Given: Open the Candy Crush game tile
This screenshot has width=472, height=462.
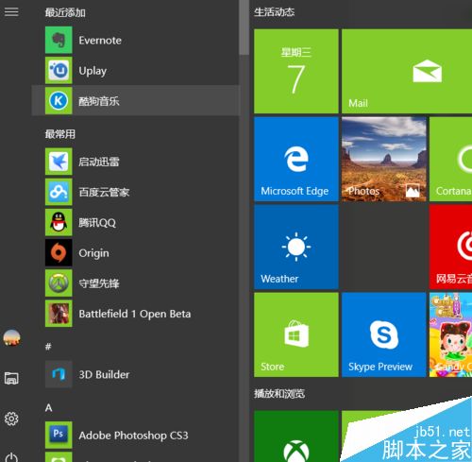Looking at the screenshot, I should coord(450,334).
